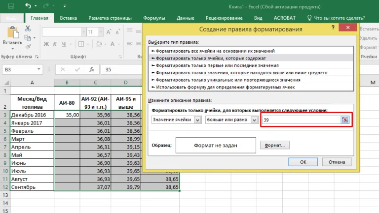Select 'Форматировать только первые или последние значения'
Screen dimensions: 379x213
(251, 65)
